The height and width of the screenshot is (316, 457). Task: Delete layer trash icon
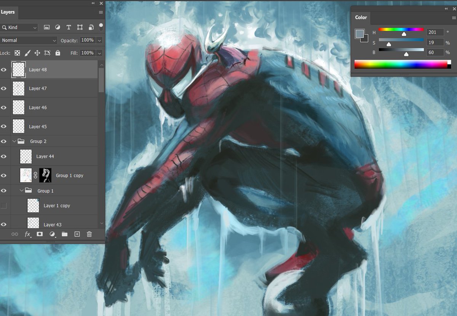[89, 234]
